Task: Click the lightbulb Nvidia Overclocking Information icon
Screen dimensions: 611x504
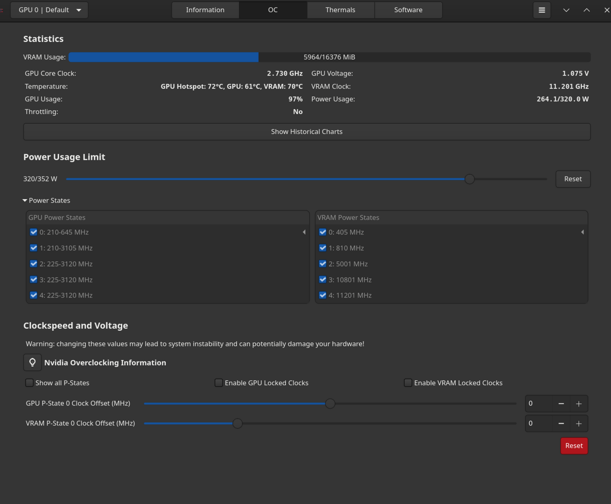Action: coord(33,362)
